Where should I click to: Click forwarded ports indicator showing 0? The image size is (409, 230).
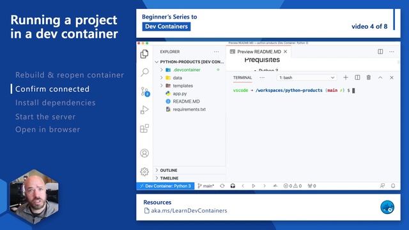pos(312,186)
